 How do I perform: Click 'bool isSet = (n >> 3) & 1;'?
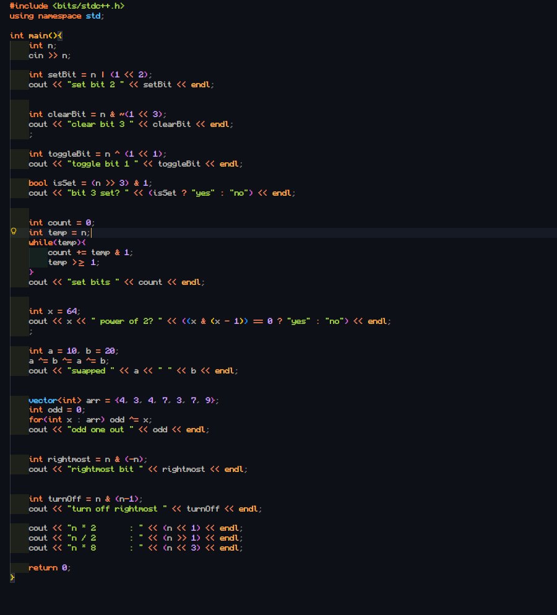(90, 183)
